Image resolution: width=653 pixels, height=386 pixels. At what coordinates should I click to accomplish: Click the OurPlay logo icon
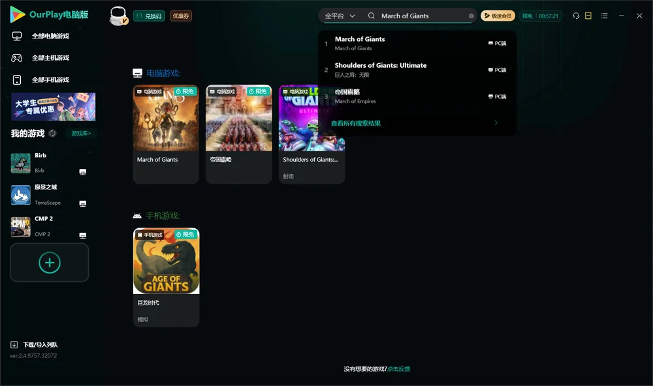[x=17, y=14]
